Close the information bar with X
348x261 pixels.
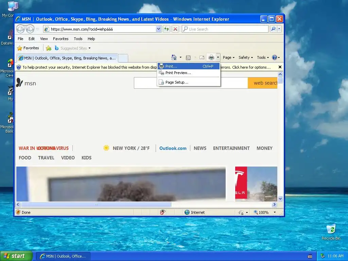280,67
